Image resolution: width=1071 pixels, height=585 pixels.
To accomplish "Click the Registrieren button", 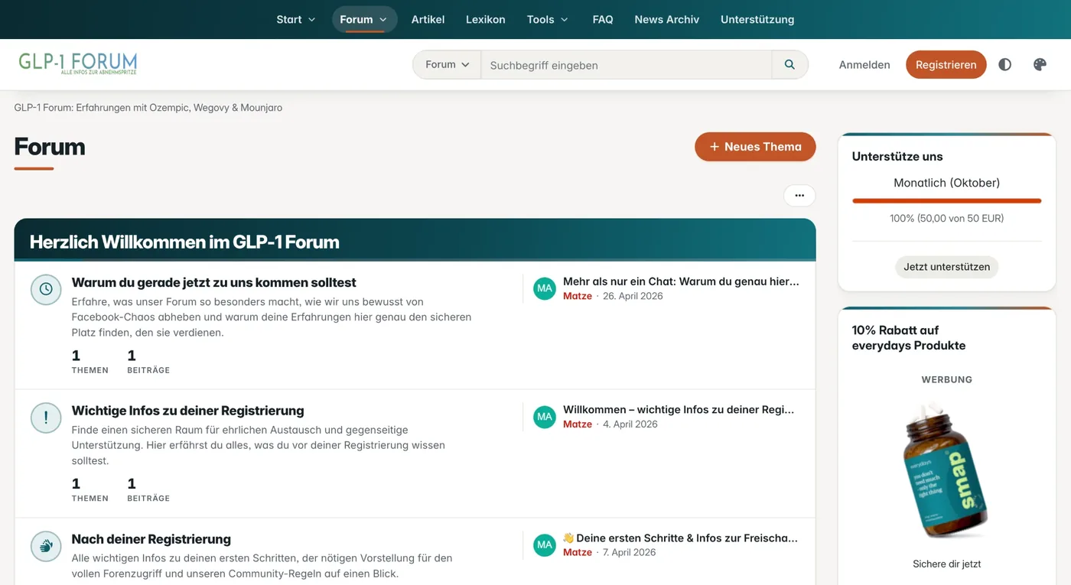I will tap(946, 65).
